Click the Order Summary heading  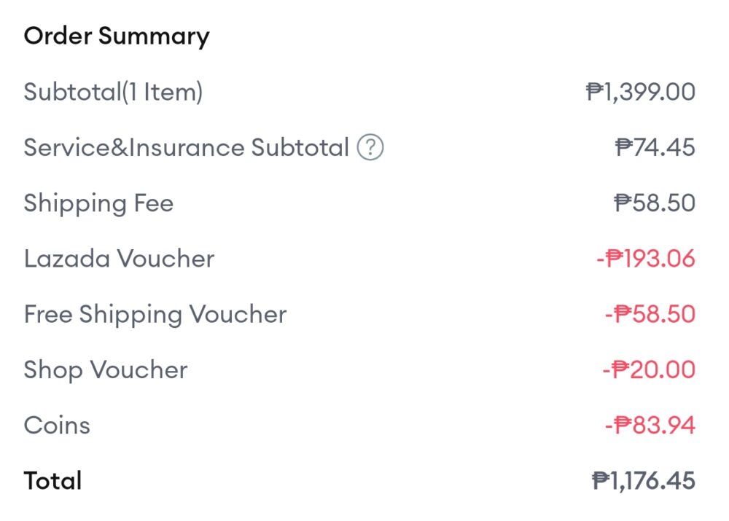pos(117,36)
